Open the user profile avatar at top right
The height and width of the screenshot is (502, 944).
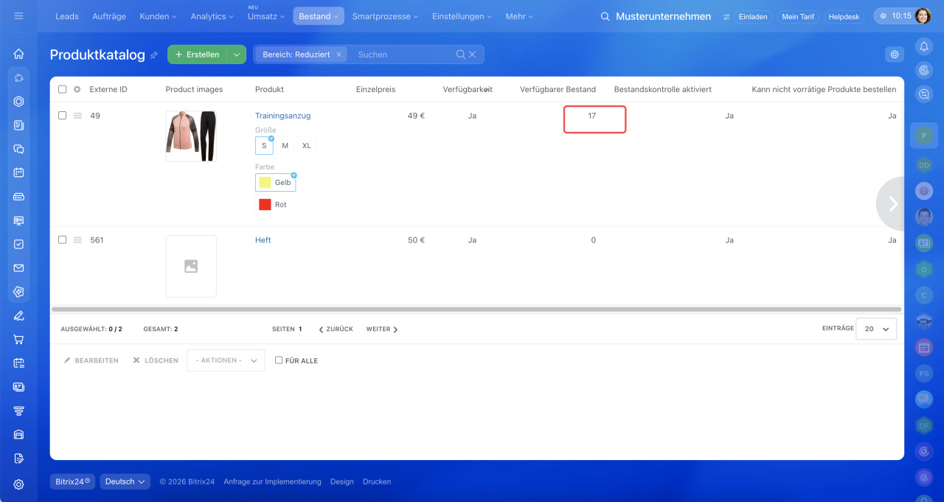pyautogui.click(x=923, y=15)
